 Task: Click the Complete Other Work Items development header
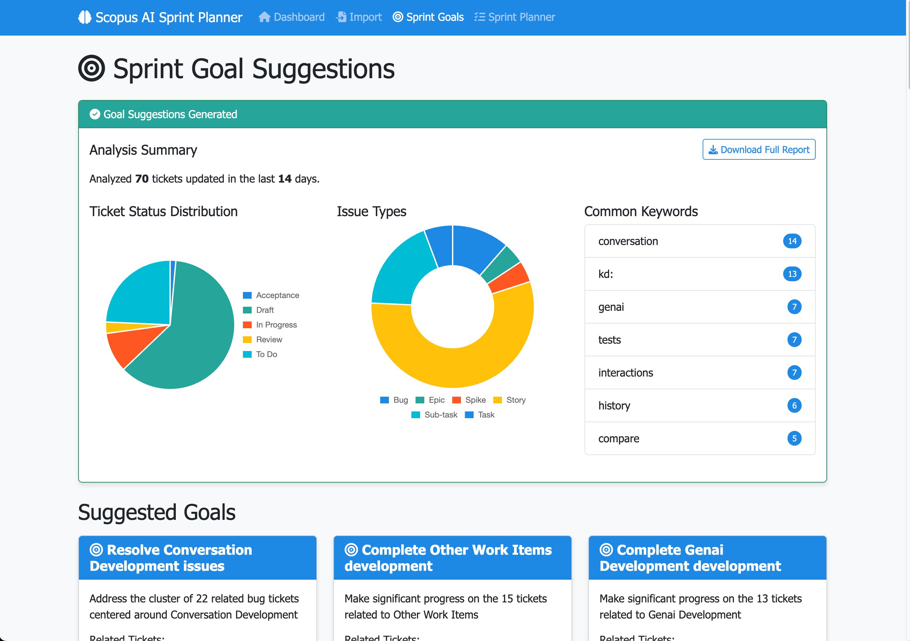pyautogui.click(x=453, y=558)
